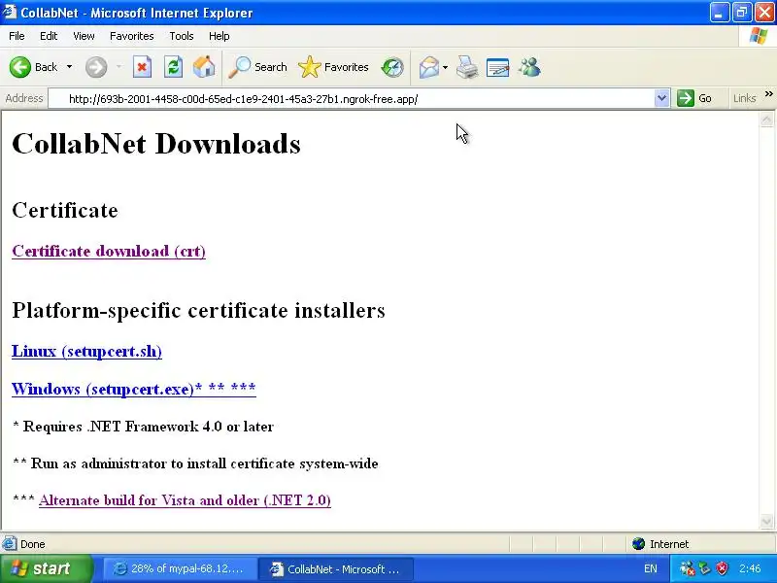Click the Windows flag logo throbber
The height and width of the screenshot is (583, 777).
(x=758, y=36)
